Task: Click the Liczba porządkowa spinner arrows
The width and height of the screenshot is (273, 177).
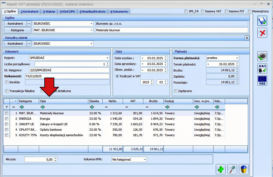Action: coord(108,64)
